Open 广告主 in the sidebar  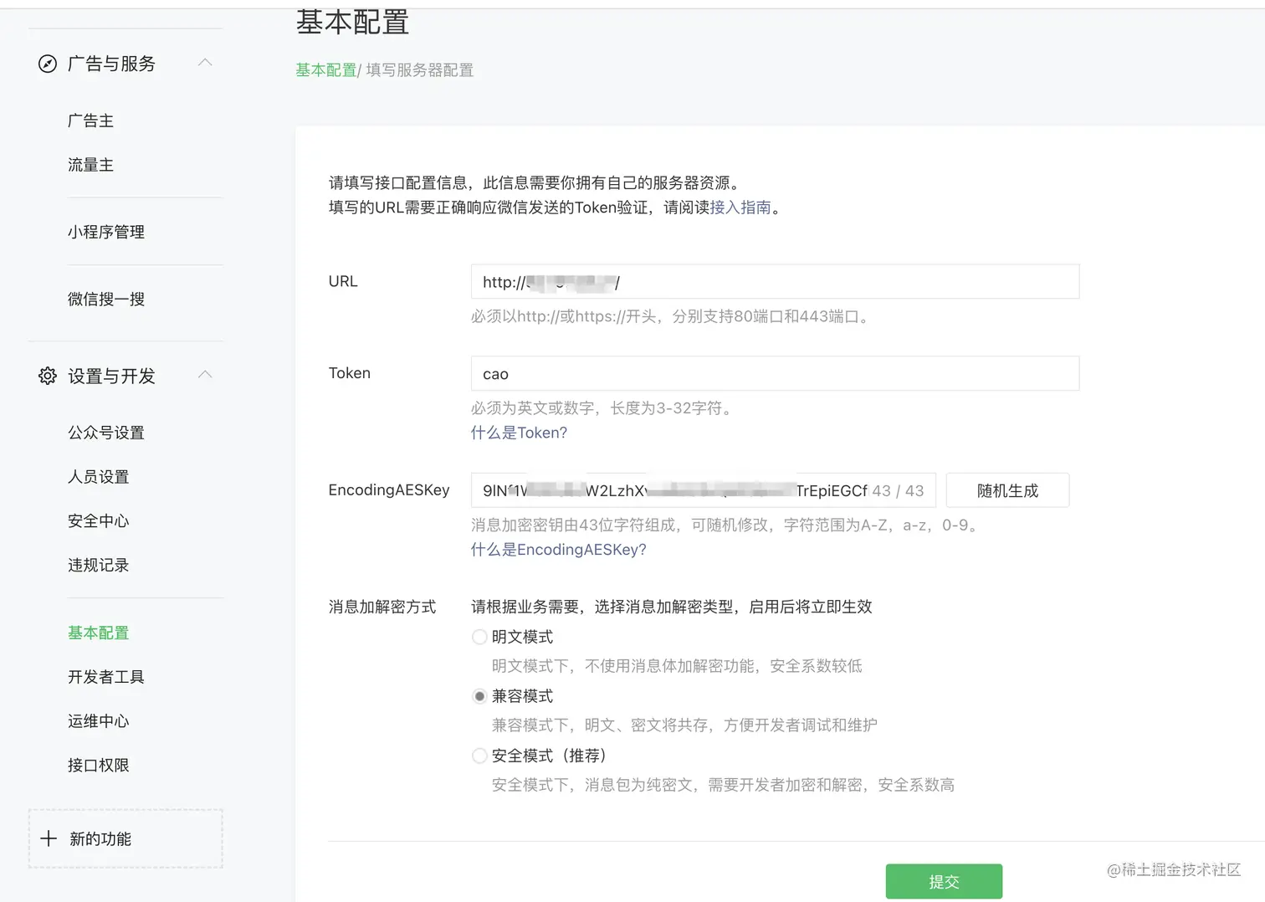(90, 120)
